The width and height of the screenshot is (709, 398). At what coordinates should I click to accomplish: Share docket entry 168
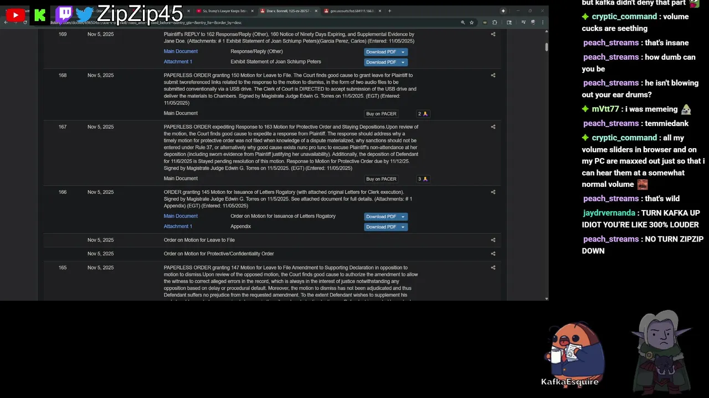493,75
